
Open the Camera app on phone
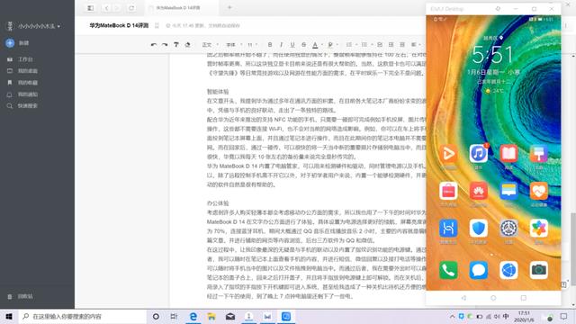pyautogui.click(x=538, y=270)
